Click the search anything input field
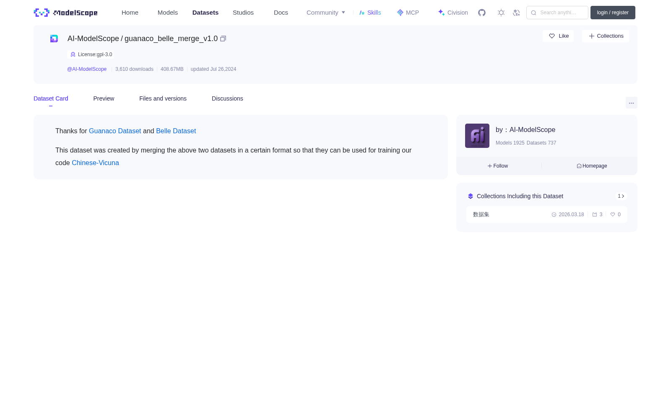Viewport: 671px width, 419px height. [x=557, y=13]
